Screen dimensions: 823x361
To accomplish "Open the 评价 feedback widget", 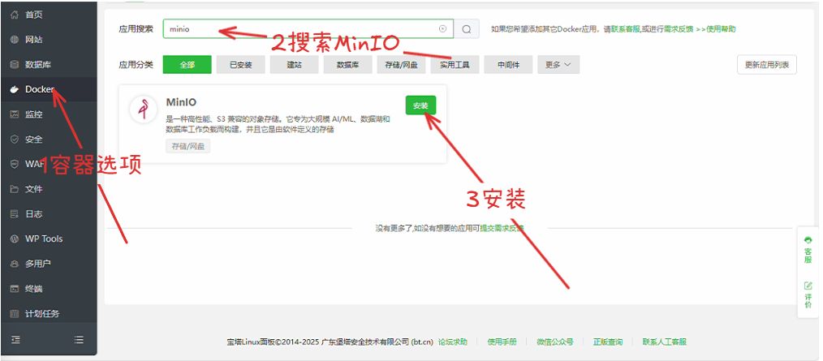I will (x=808, y=295).
